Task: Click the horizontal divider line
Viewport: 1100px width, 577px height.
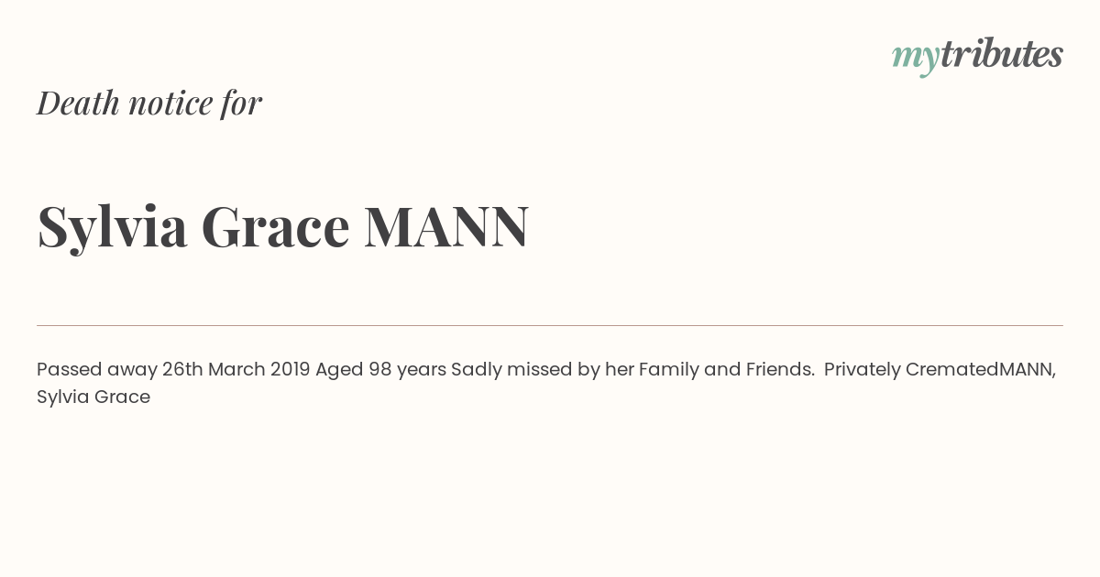Action: [550, 325]
